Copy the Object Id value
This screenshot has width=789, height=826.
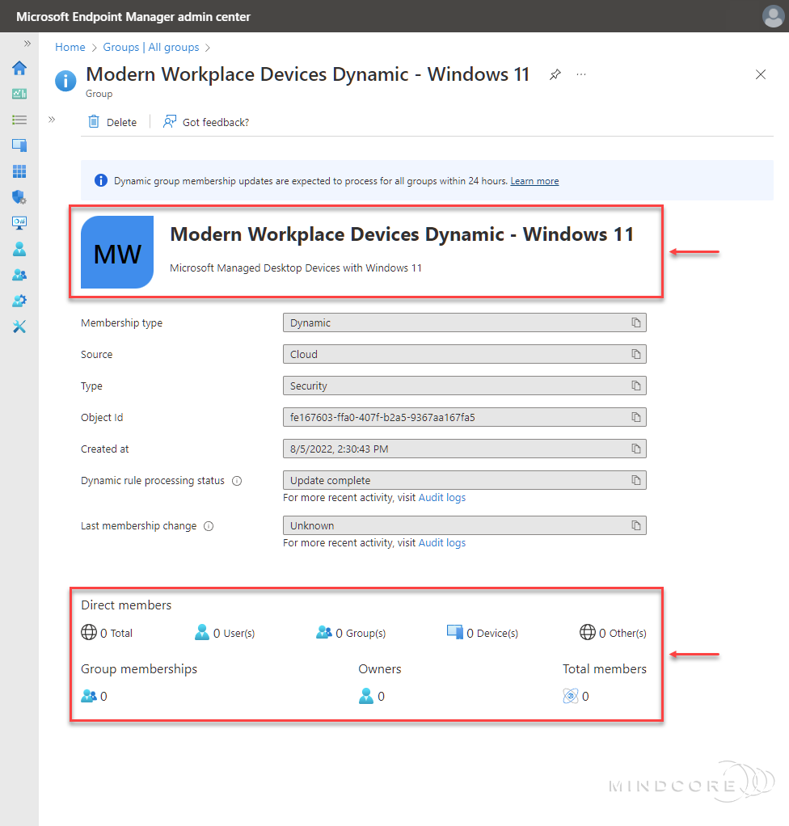click(x=636, y=418)
